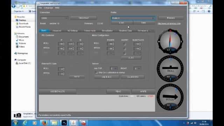The image size is (224, 126).
Task: Open the File menu
Action: pyautogui.click(x=40, y=8)
